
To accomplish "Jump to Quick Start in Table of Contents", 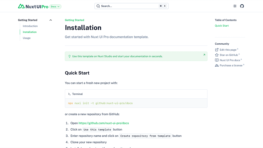I will point(222,26).
